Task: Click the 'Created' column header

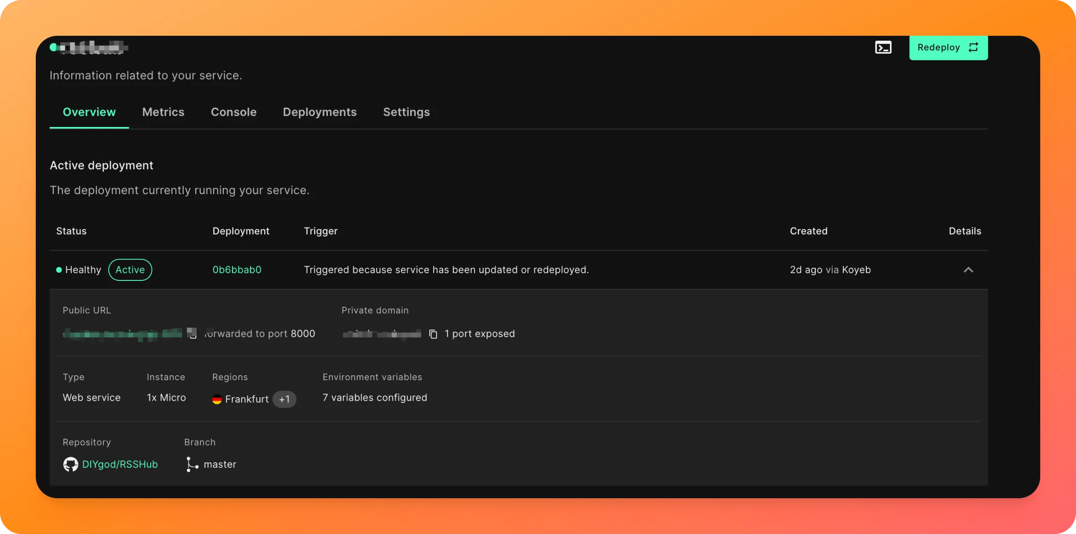Action: pos(809,231)
